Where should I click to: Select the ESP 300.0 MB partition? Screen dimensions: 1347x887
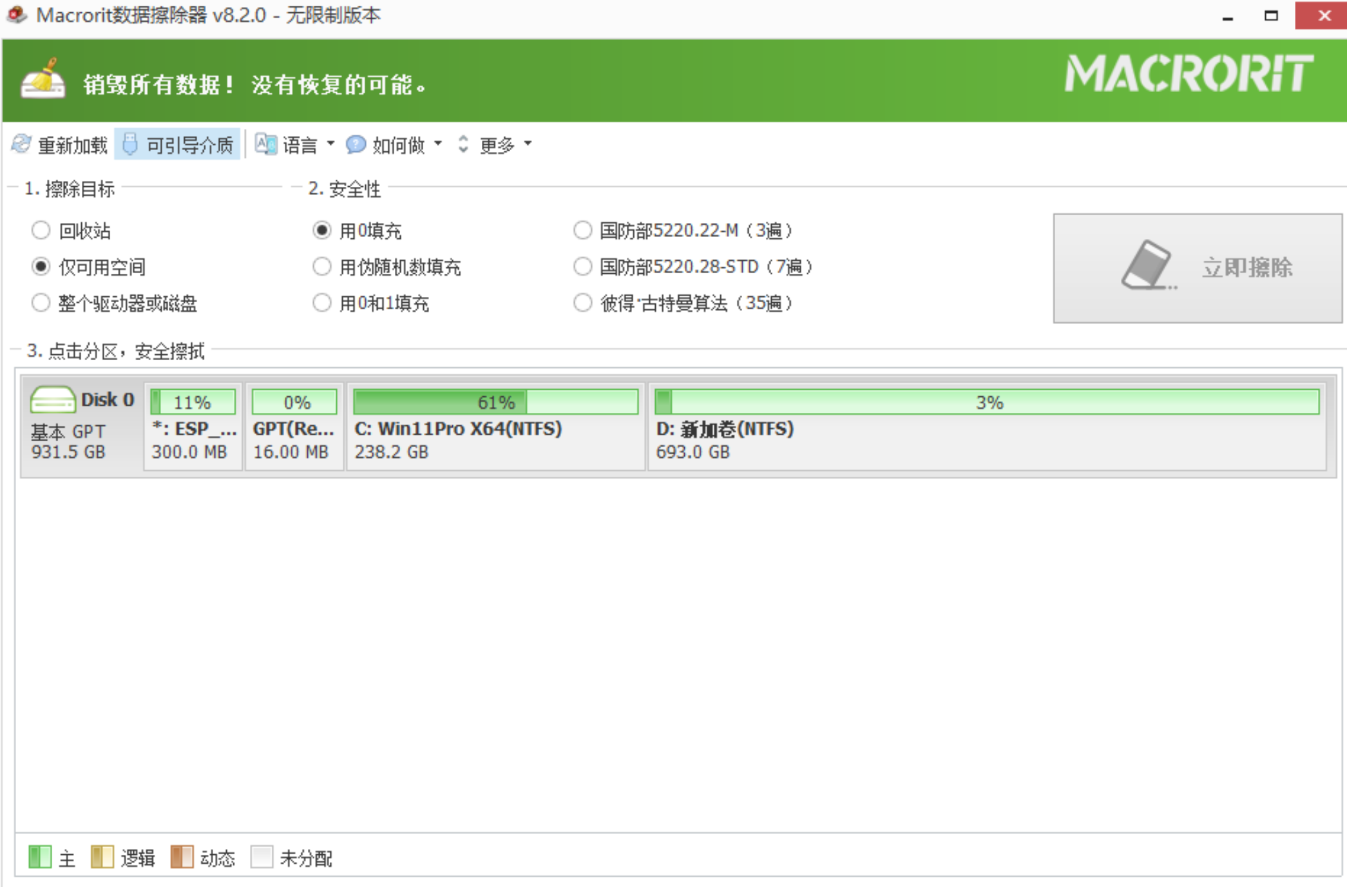tap(193, 426)
